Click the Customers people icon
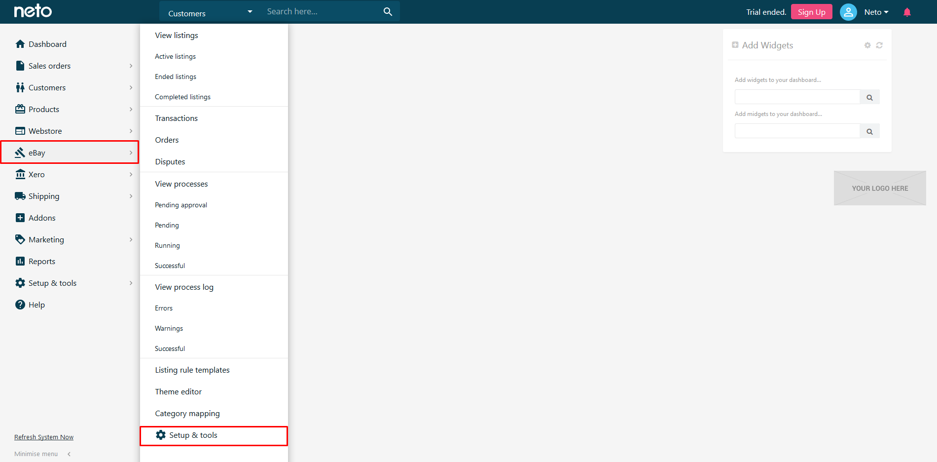Viewport: 937px width, 462px height. point(20,87)
